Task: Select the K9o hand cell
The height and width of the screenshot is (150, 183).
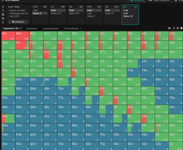Action: point(22,82)
